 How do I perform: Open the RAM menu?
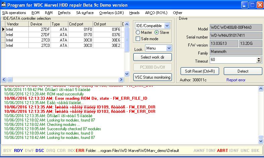[49, 13]
